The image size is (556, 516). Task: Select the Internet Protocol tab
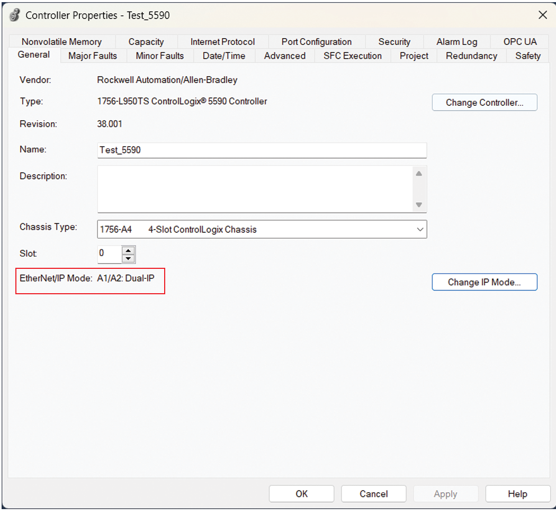222,41
